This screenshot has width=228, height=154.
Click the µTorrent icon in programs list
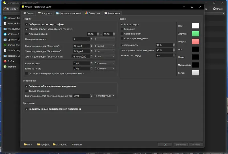tap(5, 67)
